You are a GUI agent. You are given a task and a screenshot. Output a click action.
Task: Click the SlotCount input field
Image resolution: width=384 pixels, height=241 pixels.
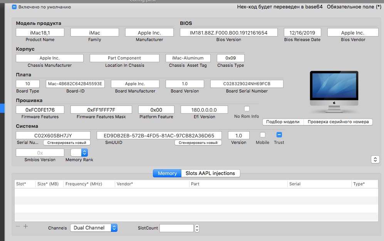[176, 228]
